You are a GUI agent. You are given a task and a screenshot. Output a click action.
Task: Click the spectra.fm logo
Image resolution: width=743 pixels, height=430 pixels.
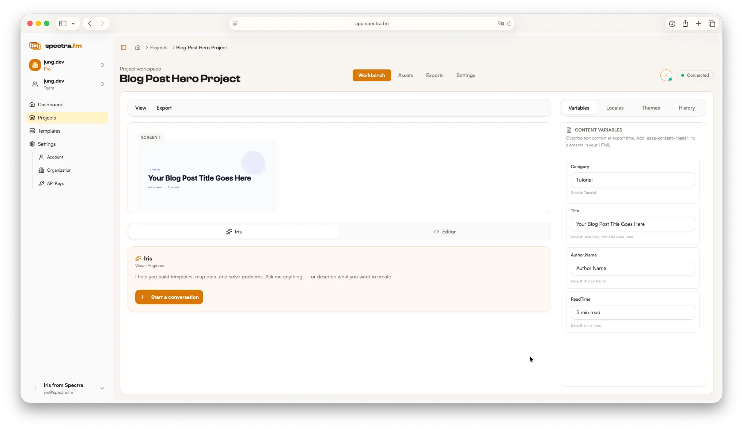[x=56, y=46]
